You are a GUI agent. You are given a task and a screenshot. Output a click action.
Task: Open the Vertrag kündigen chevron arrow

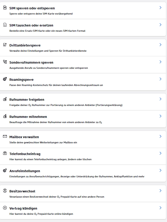[160, 208]
